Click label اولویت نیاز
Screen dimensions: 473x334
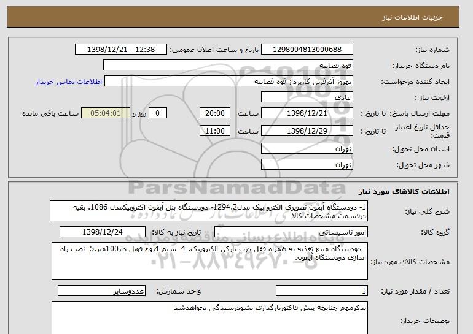pyautogui.click(x=432, y=97)
